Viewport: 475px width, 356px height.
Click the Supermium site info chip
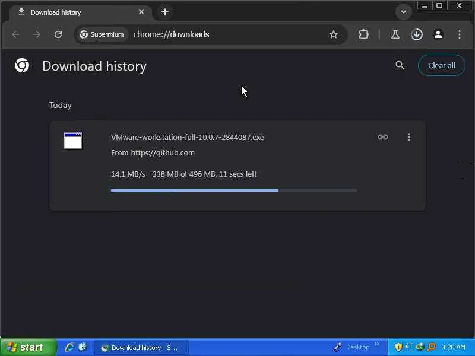click(102, 34)
